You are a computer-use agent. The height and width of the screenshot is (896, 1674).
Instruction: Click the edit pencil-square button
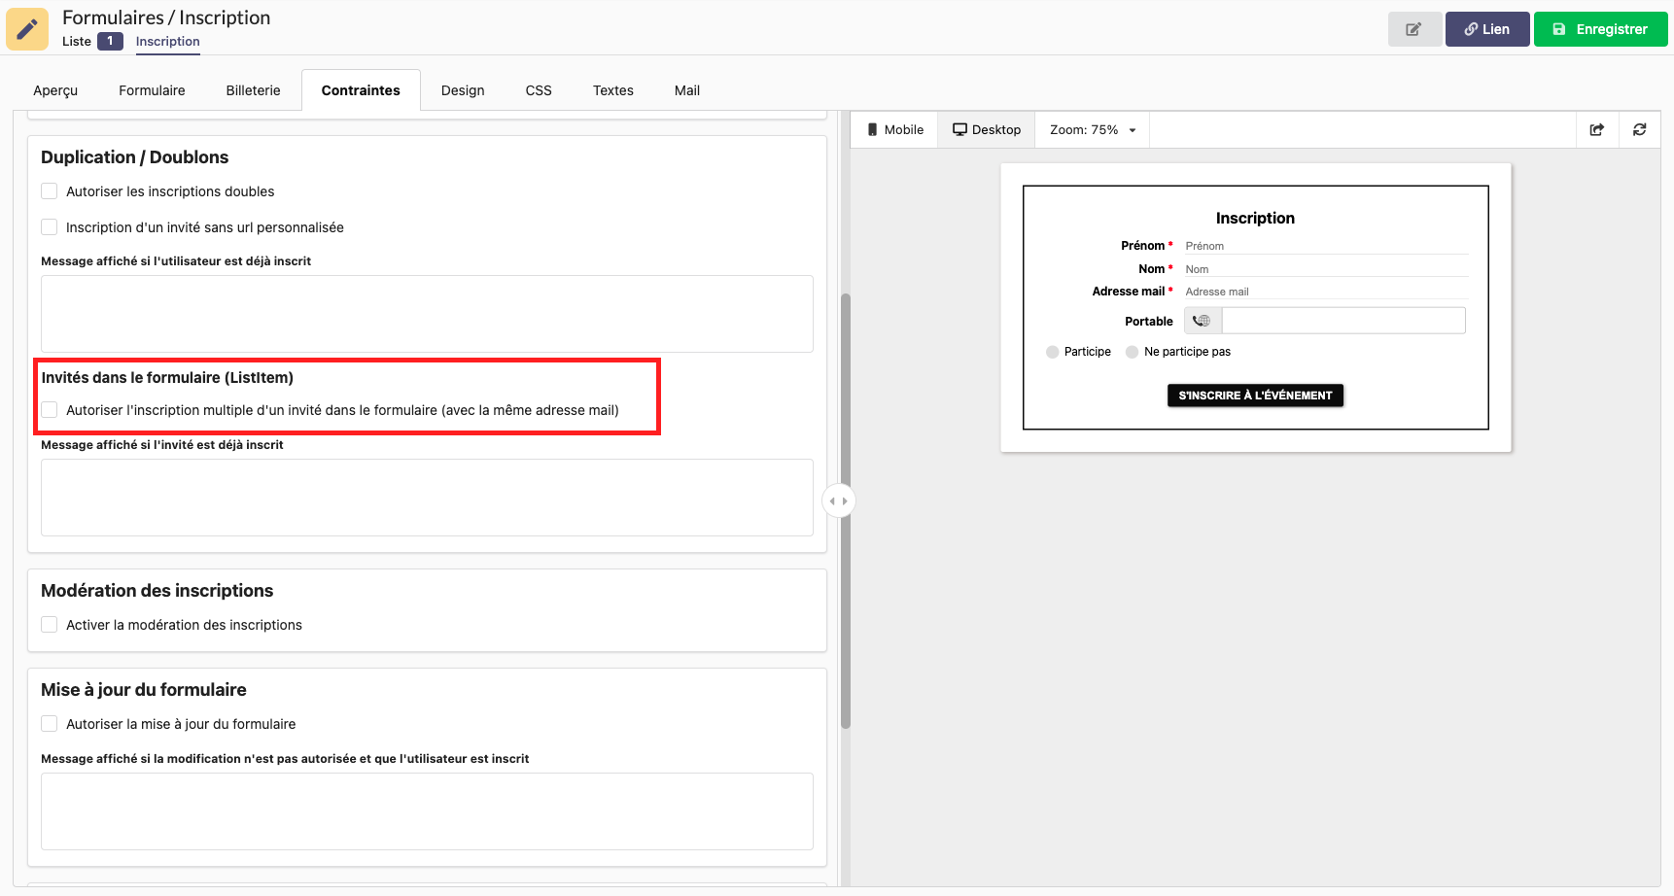[x=1414, y=29]
